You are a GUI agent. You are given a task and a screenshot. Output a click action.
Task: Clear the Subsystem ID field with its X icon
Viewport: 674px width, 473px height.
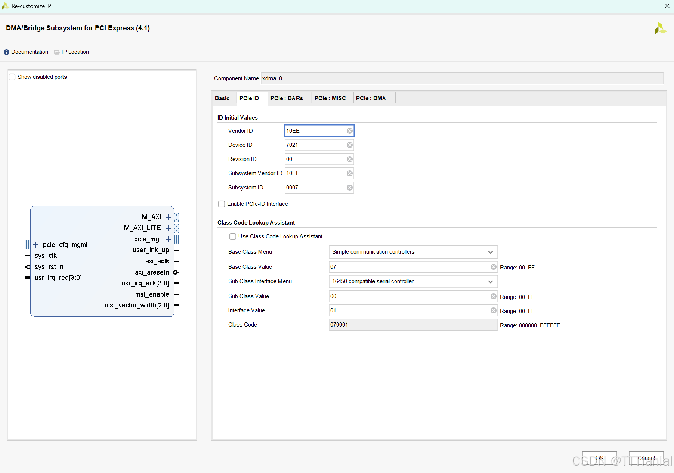pos(350,188)
